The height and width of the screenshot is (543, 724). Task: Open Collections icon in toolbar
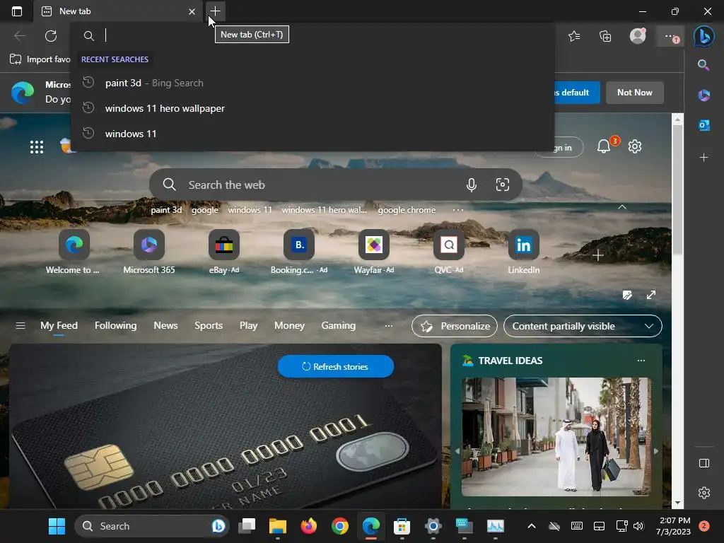[605, 35]
